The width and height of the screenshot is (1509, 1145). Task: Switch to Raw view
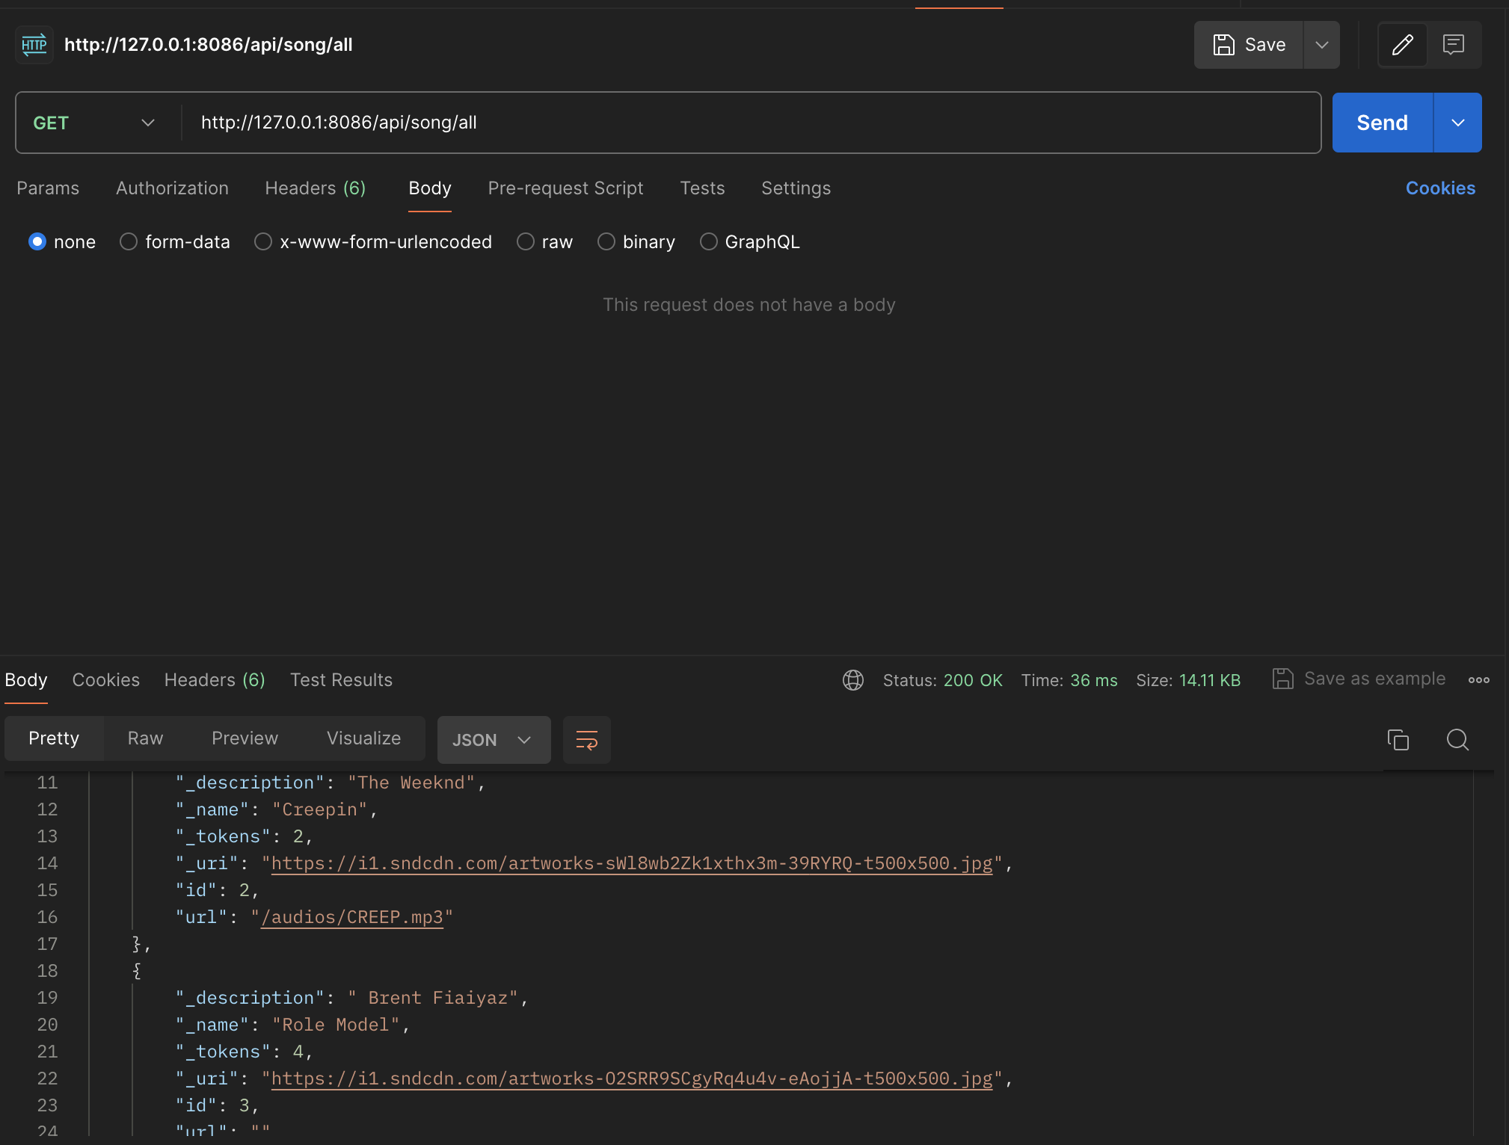[x=145, y=738]
